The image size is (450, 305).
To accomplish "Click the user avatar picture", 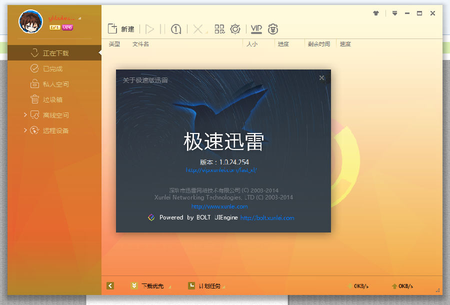I will point(30,21).
